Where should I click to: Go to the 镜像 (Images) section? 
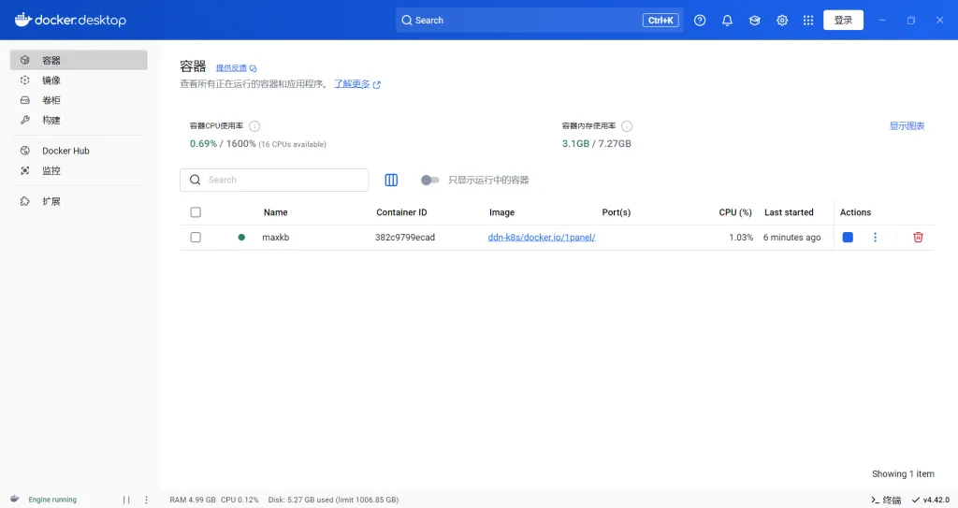(51, 80)
